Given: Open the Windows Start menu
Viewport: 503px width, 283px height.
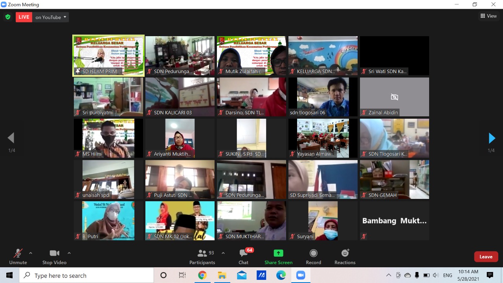Looking at the screenshot, I should (9, 275).
